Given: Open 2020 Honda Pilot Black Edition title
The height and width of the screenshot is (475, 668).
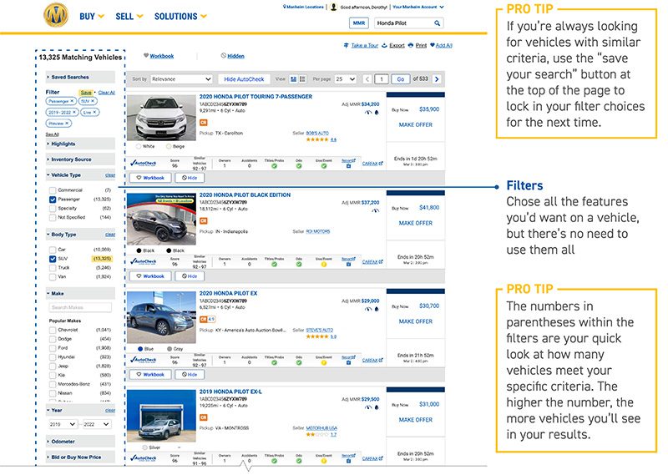Looking at the screenshot, I should click(x=245, y=195).
